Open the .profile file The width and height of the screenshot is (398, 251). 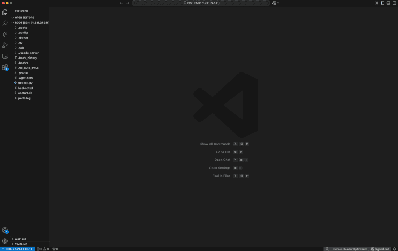click(30, 73)
